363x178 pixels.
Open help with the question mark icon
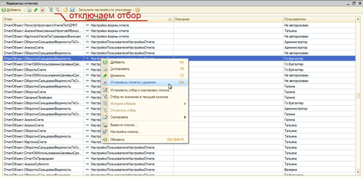138,10
